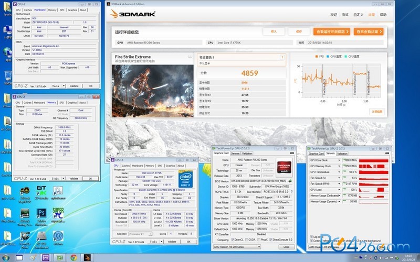Viewport: 420px width, 262px height.
Task: Click the orange view results online button in 3DMark
Action: [369, 31]
